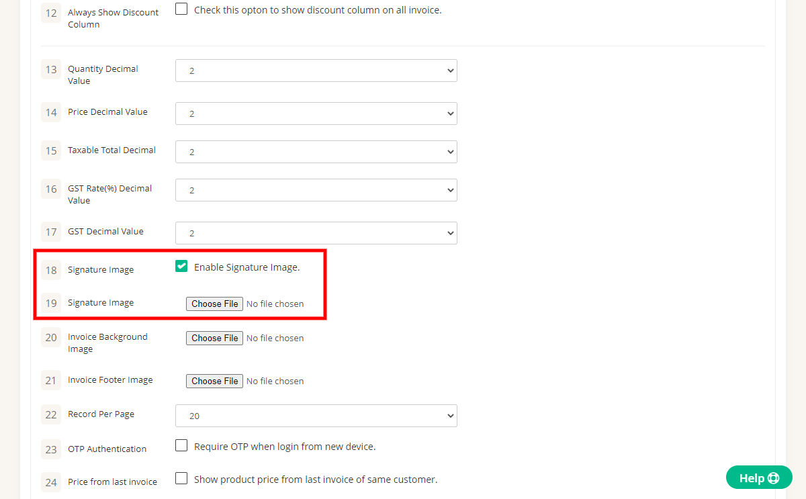Choose file for Invoice Background Image

[x=214, y=338]
